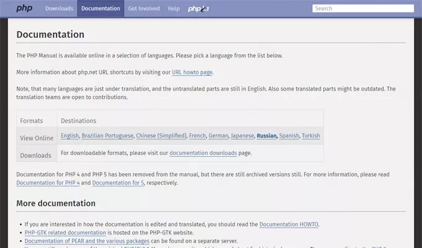422x248 pixels.
Task: Click into the Search input field
Action: [363, 8]
